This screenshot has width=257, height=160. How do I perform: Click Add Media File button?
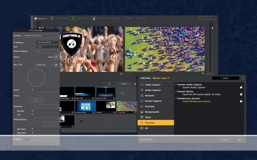[147, 140]
